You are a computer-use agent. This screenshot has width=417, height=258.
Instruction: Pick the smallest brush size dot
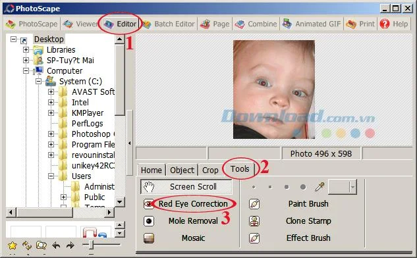click(x=254, y=187)
